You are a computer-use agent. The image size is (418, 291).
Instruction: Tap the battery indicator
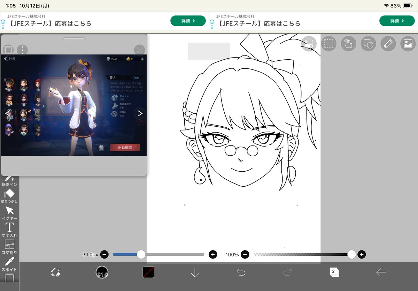coord(408,6)
